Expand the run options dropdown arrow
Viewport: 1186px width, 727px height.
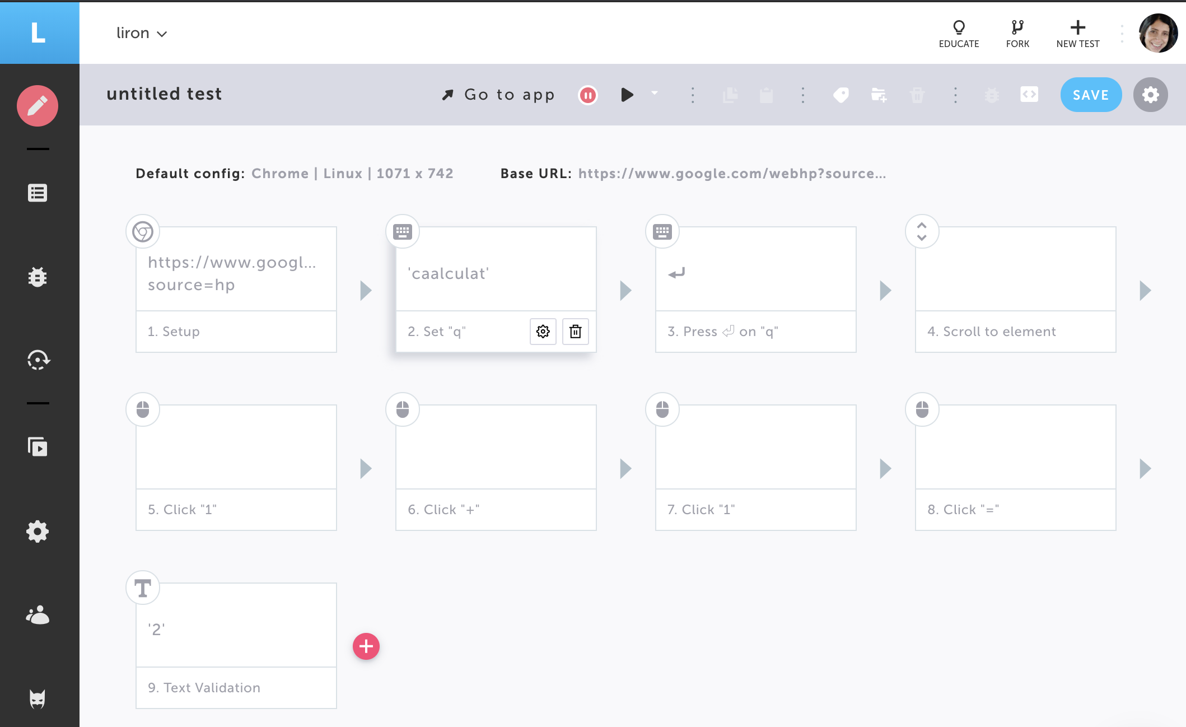click(655, 94)
